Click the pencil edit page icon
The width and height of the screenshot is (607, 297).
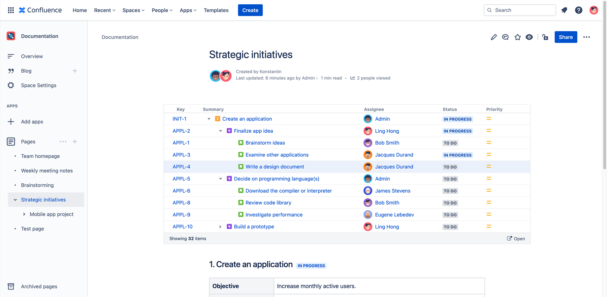click(494, 37)
